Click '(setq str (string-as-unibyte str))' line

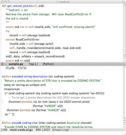click(x=25, y=85)
